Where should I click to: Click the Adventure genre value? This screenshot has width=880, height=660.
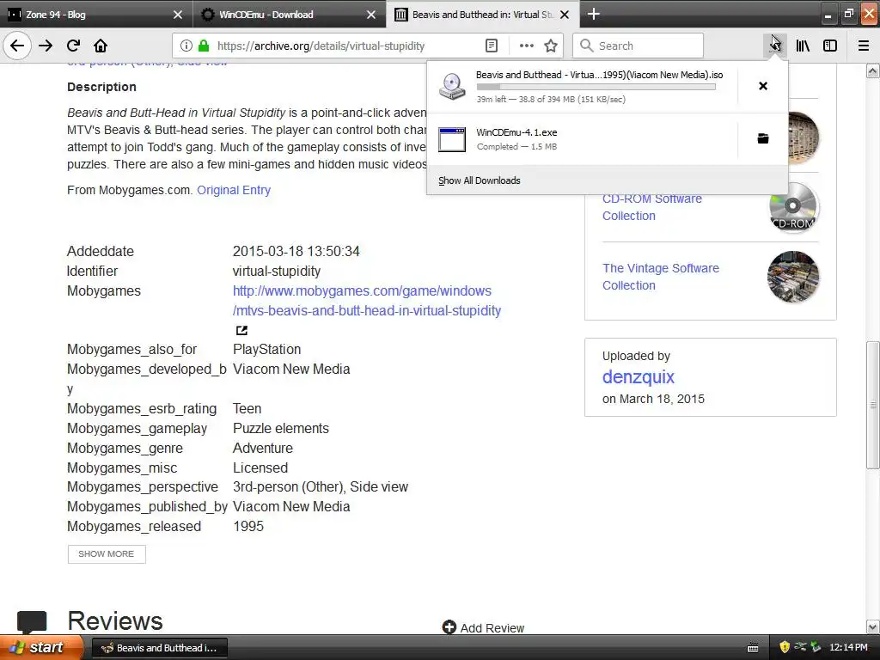coord(263,448)
